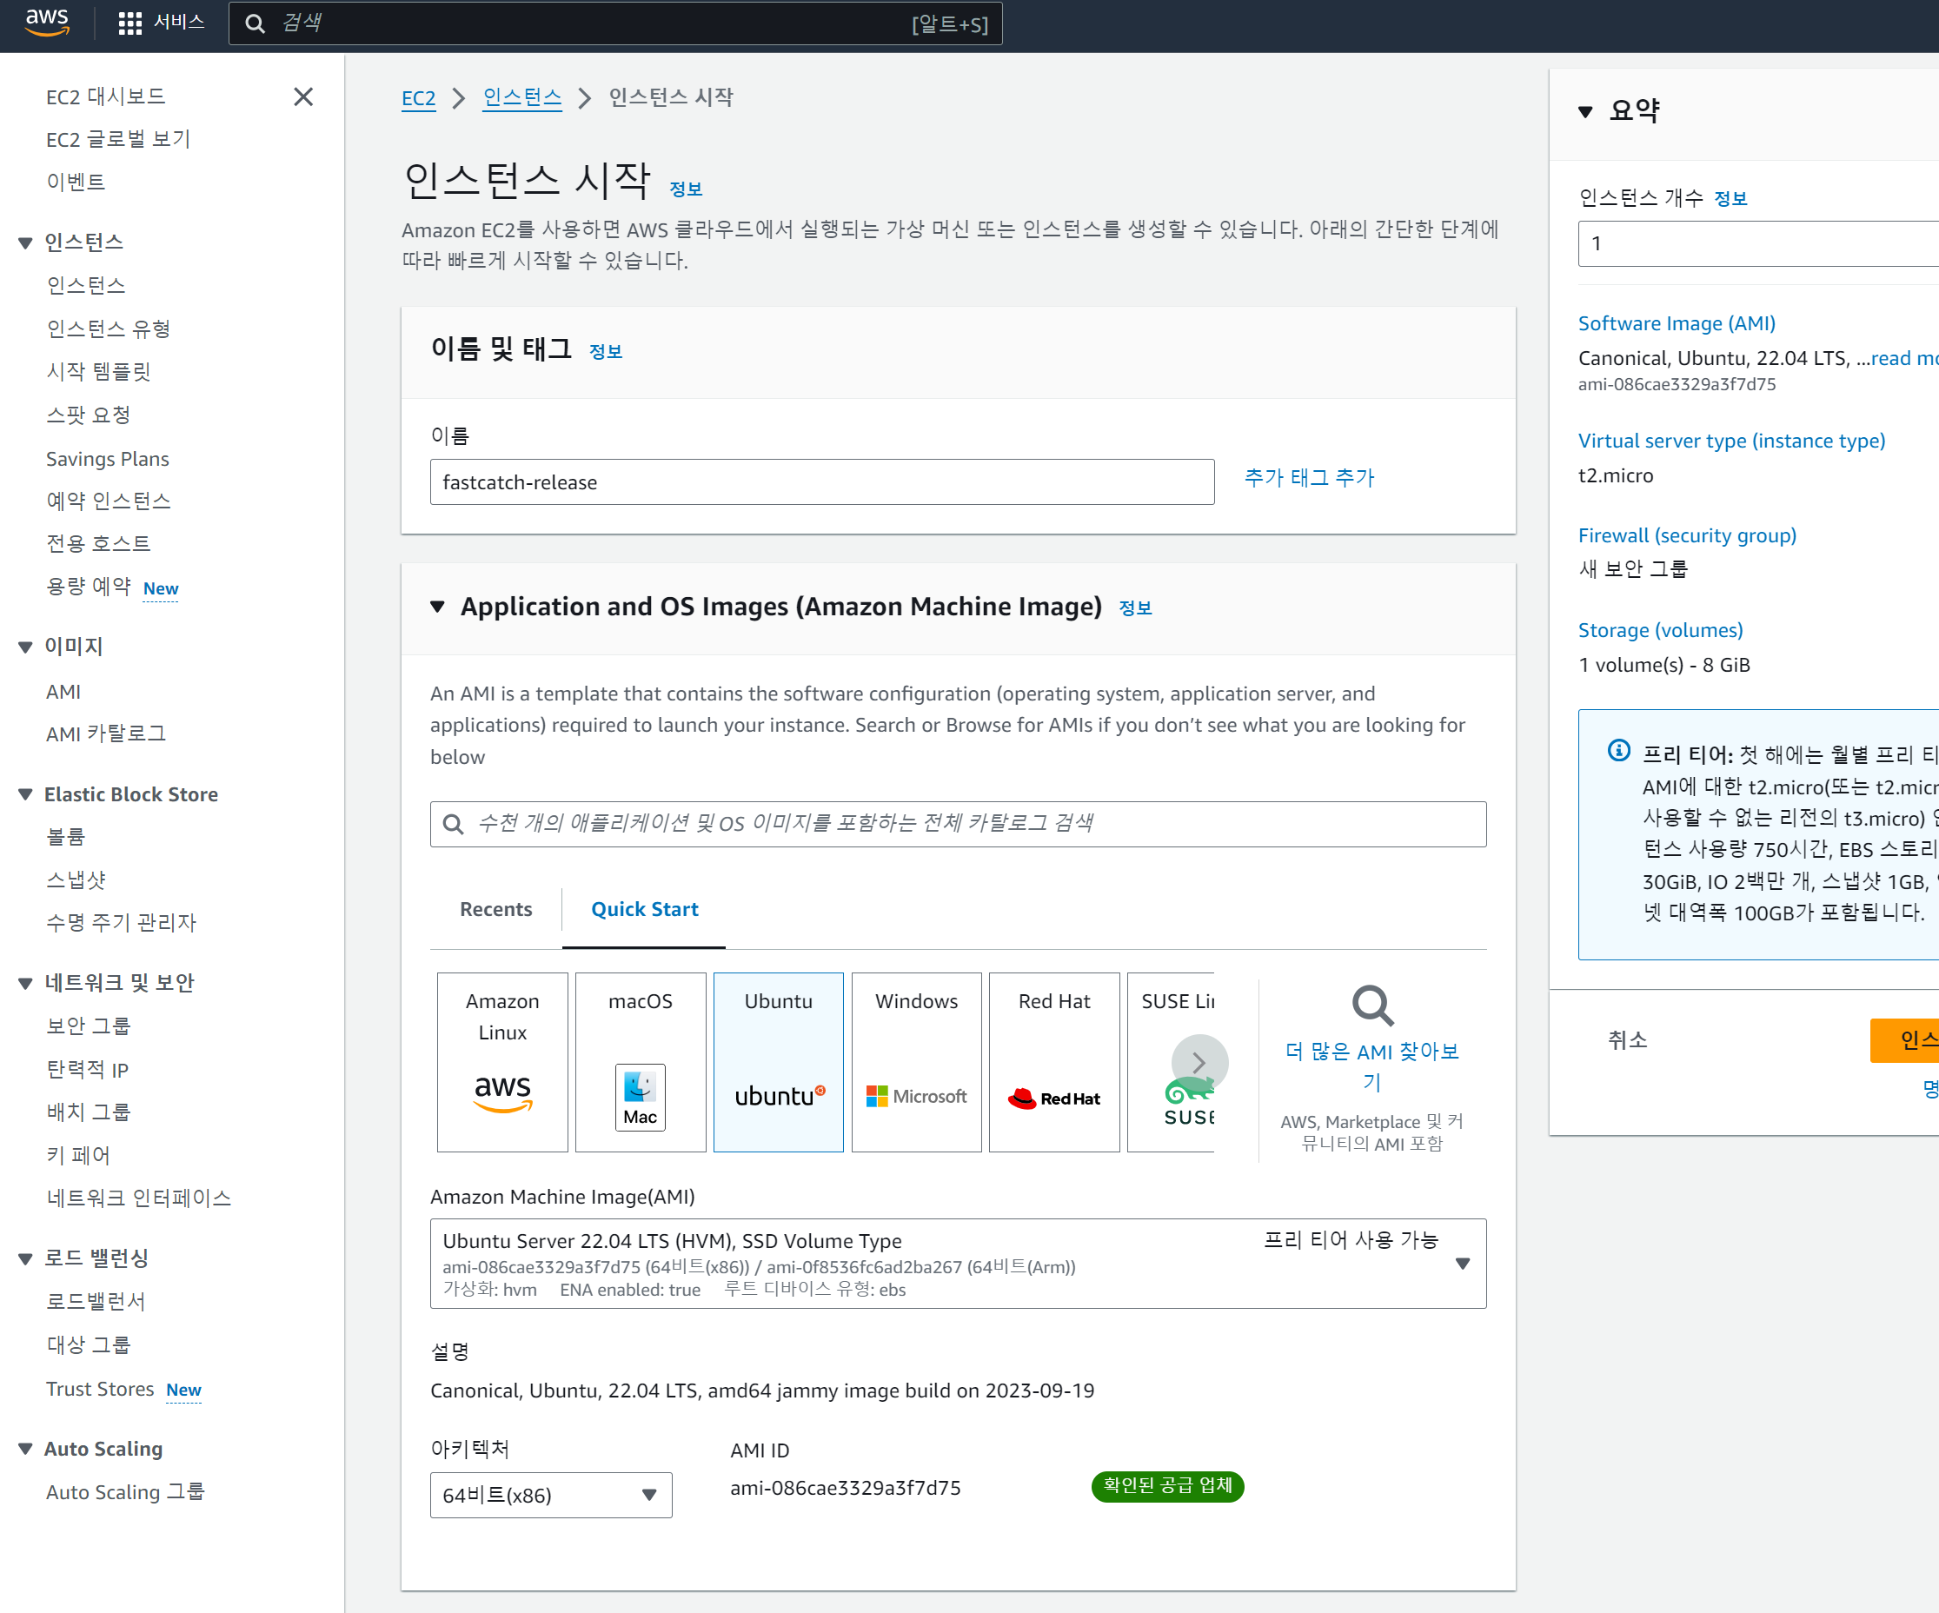1939x1613 pixels.
Task: Collapse the Elastic Block Store sidebar group
Action: click(x=26, y=794)
